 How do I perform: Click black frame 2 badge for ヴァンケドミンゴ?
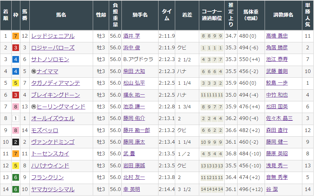(16, 142)
